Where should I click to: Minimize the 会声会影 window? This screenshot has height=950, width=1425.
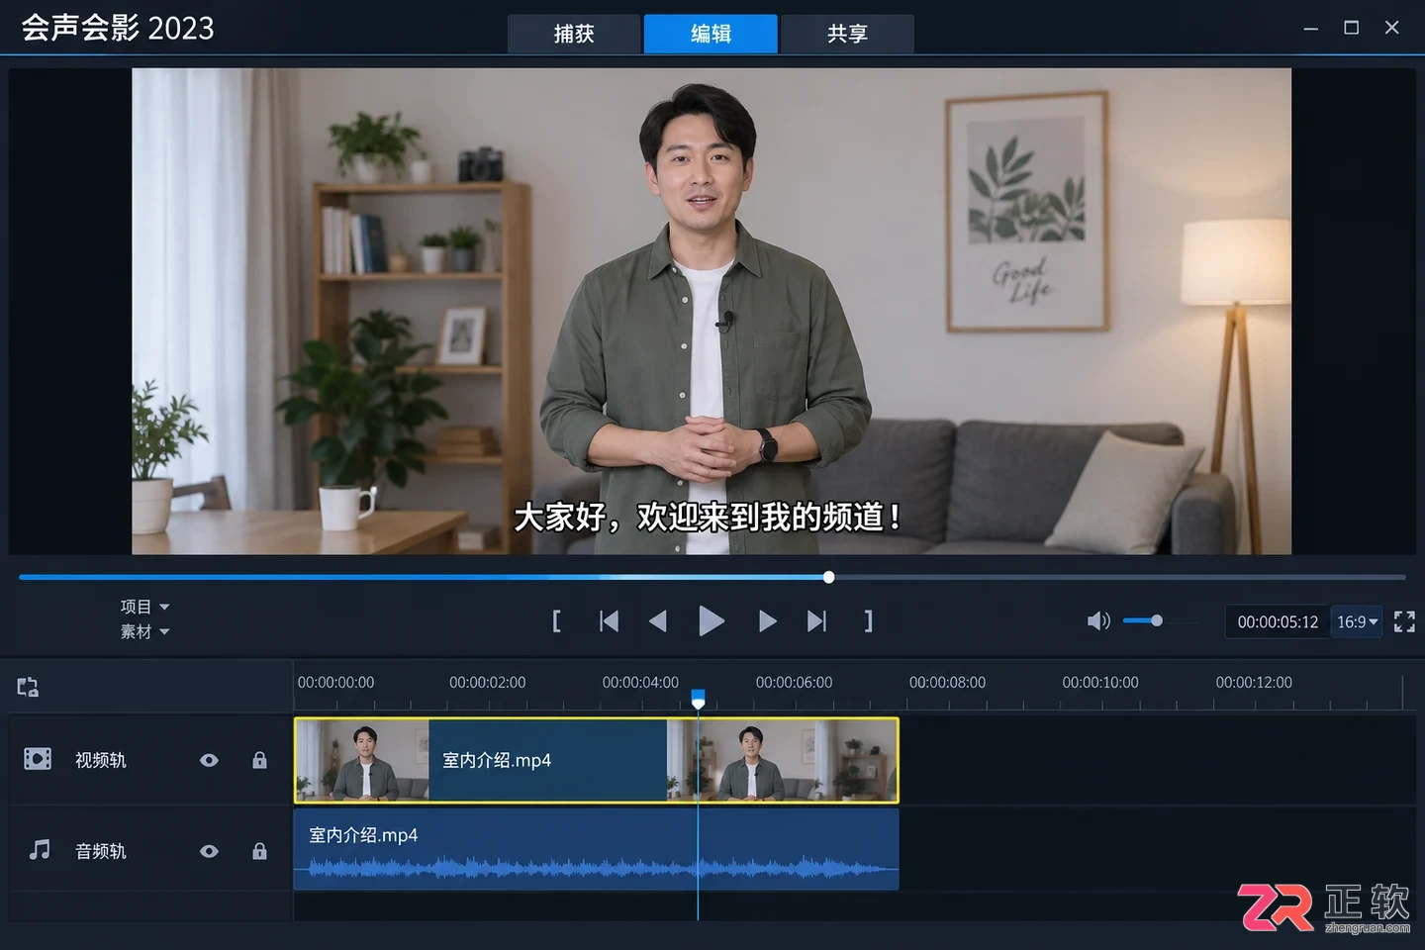click(x=1311, y=29)
